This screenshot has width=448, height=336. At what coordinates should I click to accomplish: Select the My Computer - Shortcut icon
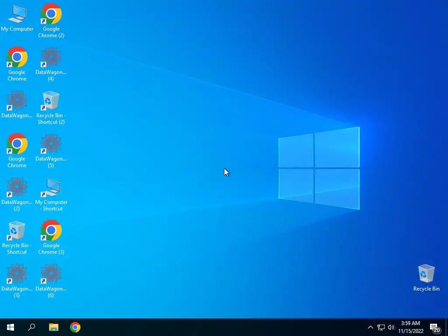51,195
